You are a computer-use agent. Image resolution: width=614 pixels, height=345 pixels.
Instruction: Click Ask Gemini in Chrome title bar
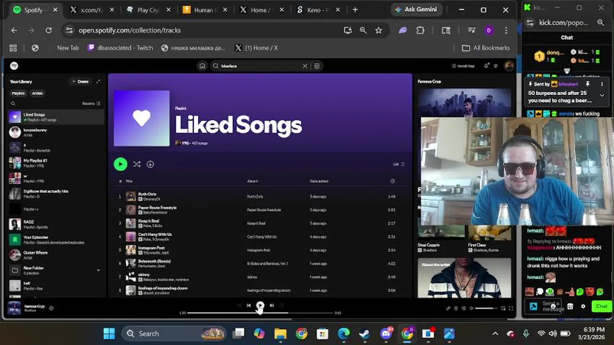(416, 10)
